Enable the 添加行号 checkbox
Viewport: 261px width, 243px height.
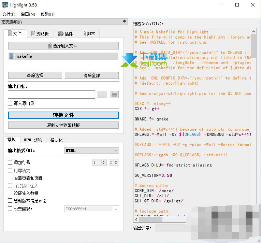click(x=10, y=162)
